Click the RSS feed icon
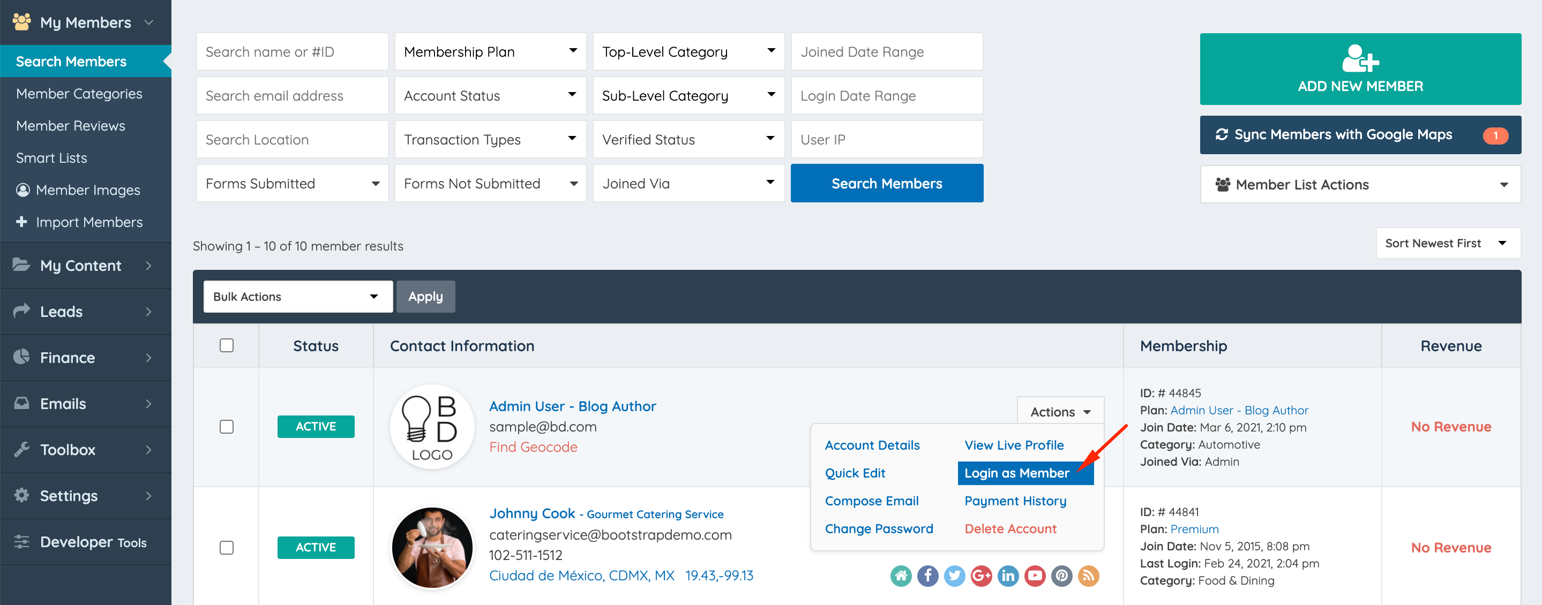1542x605 pixels. pos(1088,576)
